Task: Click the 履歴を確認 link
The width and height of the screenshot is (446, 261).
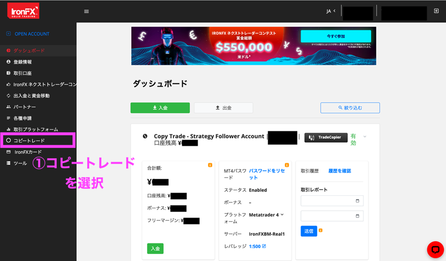Action: click(340, 171)
